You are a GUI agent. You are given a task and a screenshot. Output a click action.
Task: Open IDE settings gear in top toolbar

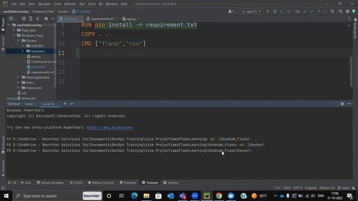coord(347,11)
